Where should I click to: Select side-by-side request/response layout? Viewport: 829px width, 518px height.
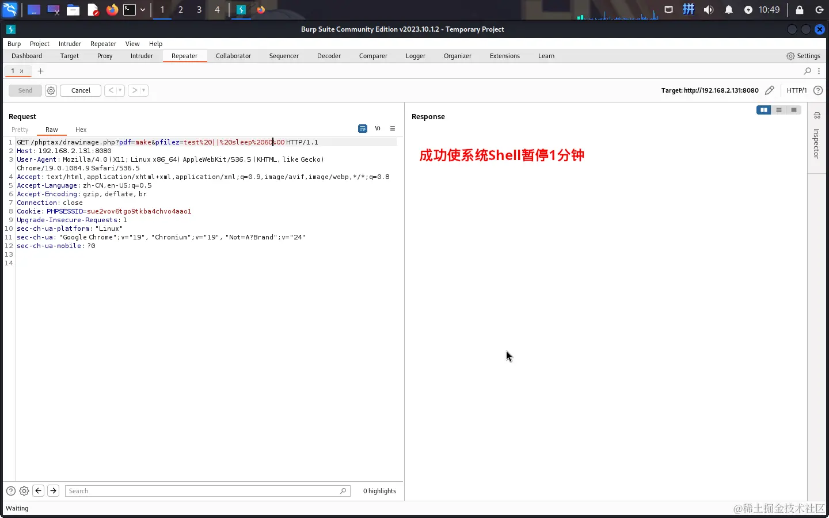[x=763, y=110]
